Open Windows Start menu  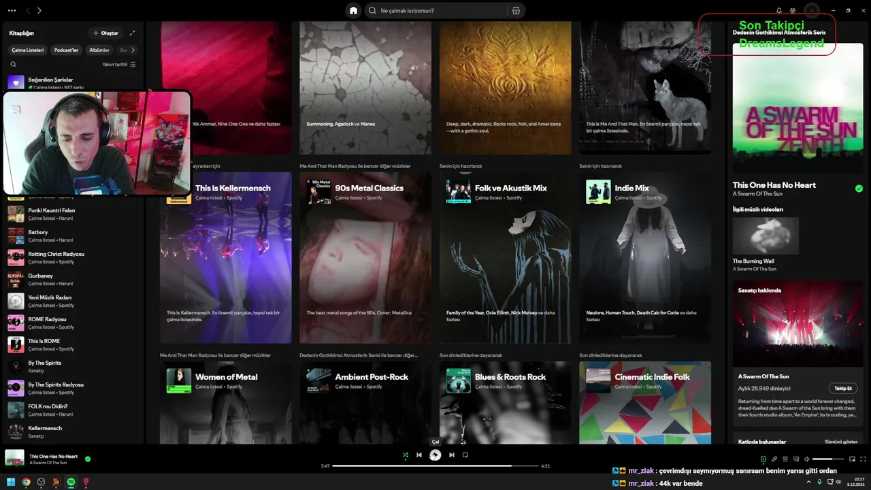10,482
